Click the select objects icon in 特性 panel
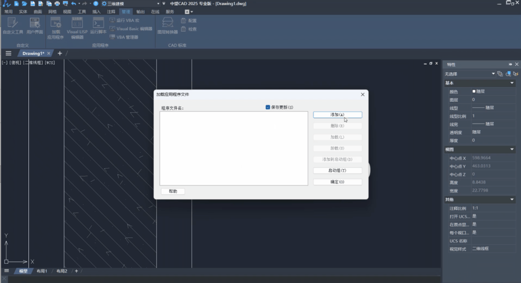Image resolution: width=521 pixels, height=283 pixels. click(x=508, y=74)
